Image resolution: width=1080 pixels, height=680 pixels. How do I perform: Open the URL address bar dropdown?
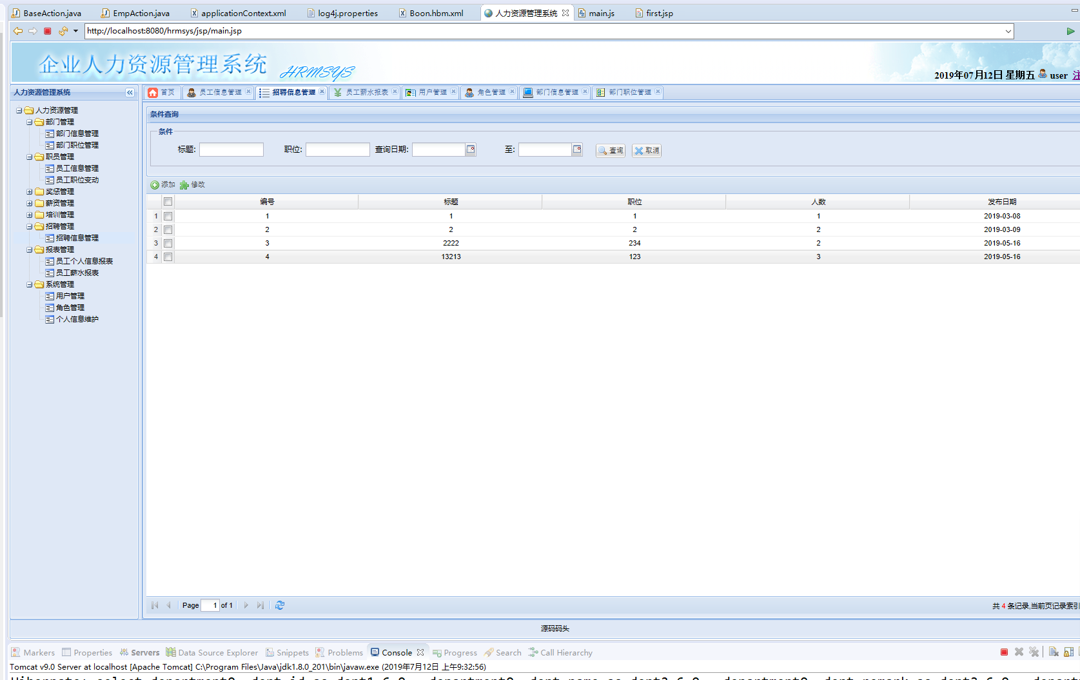(x=1008, y=31)
